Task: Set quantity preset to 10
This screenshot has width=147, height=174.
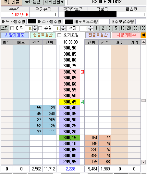Action: [x=123, y=28]
